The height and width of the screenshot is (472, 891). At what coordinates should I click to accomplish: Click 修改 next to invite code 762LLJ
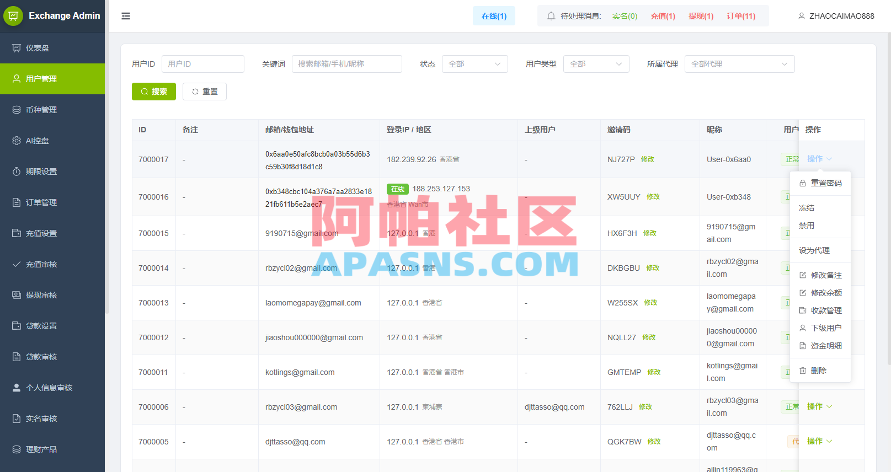click(645, 407)
